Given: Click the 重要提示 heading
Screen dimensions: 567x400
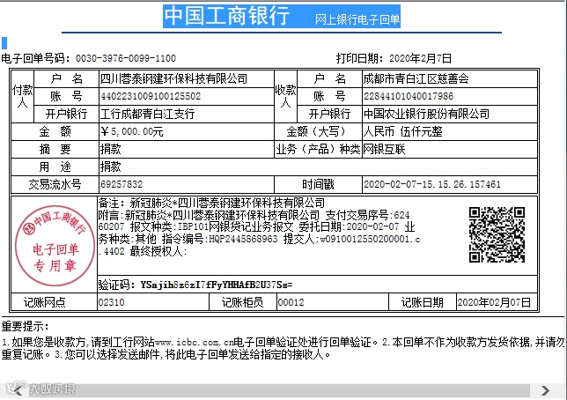Looking at the screenshot, I should [25, 326].
